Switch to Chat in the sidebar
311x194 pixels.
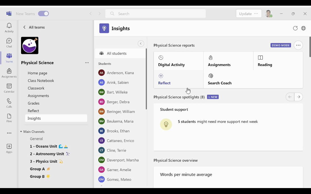pos(9,42)
